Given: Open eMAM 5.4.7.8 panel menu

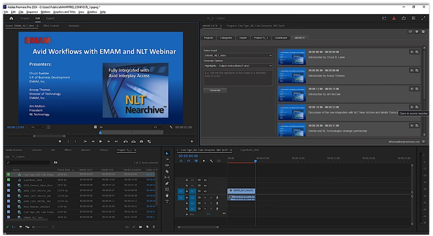Looking at the screenshot, I should [x=221, y=26].
